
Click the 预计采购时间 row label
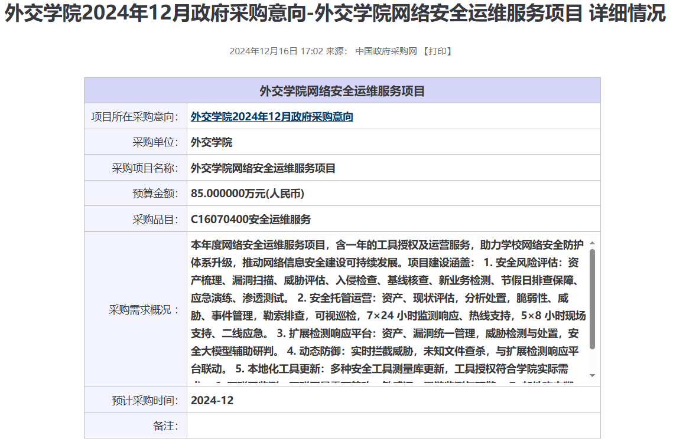(x=145, y=401)
